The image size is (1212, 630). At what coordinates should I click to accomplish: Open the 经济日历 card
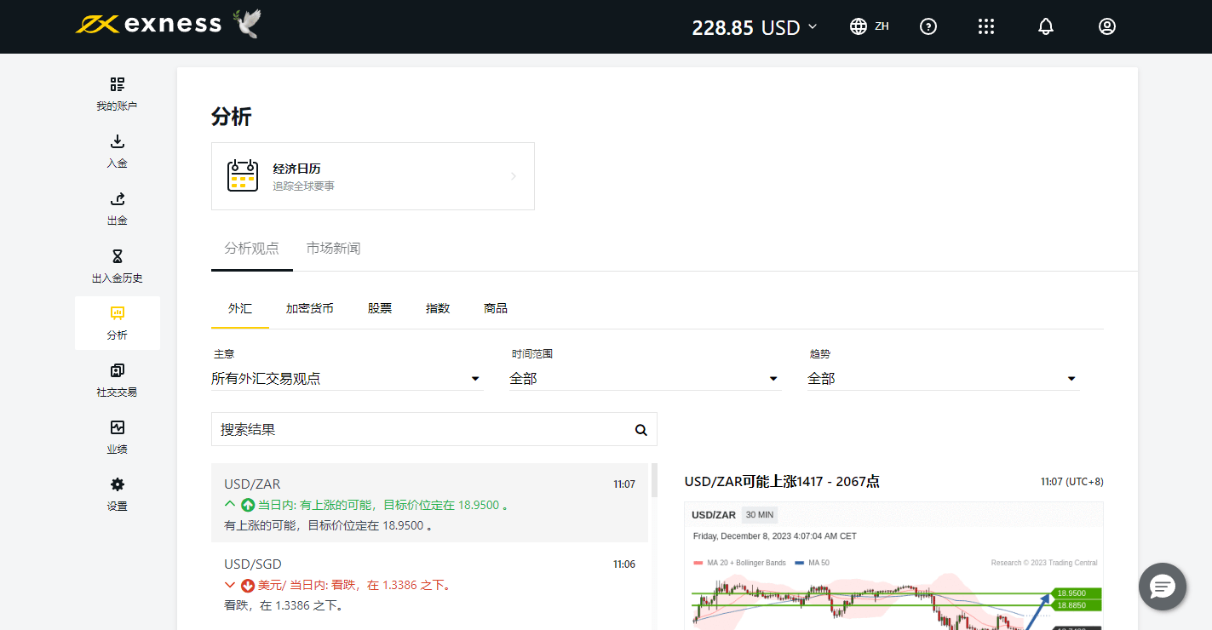372,176
